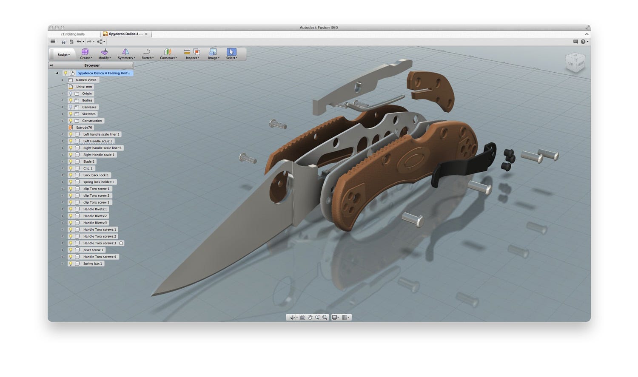
Task: Toggle activate radio on Handle Torx screws:3
Action: coord(121,243)
